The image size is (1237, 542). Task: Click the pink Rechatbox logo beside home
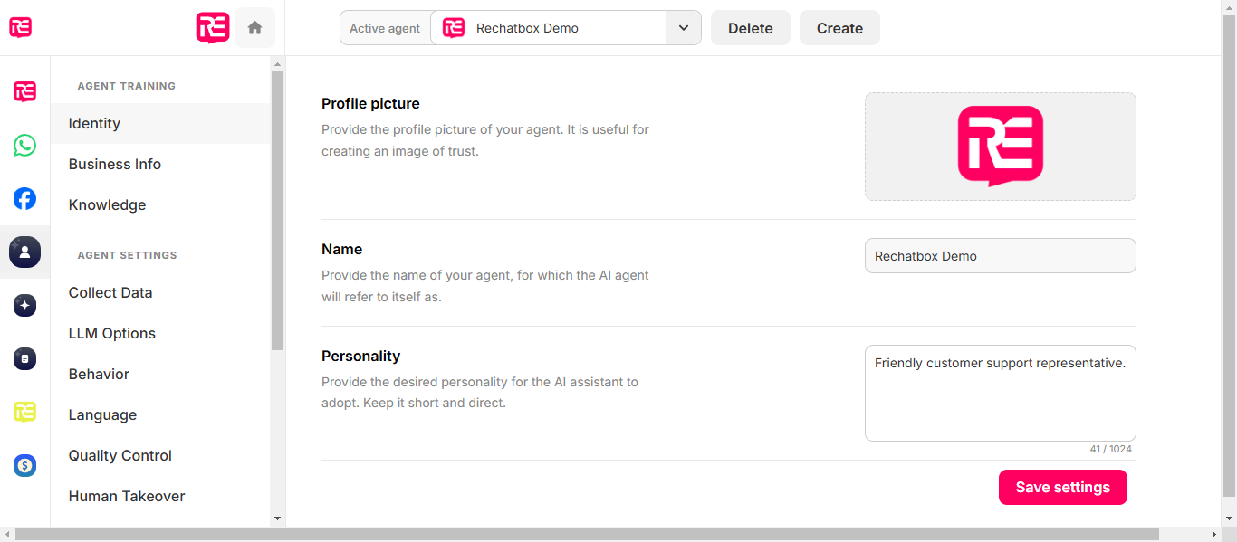point(213,28)
